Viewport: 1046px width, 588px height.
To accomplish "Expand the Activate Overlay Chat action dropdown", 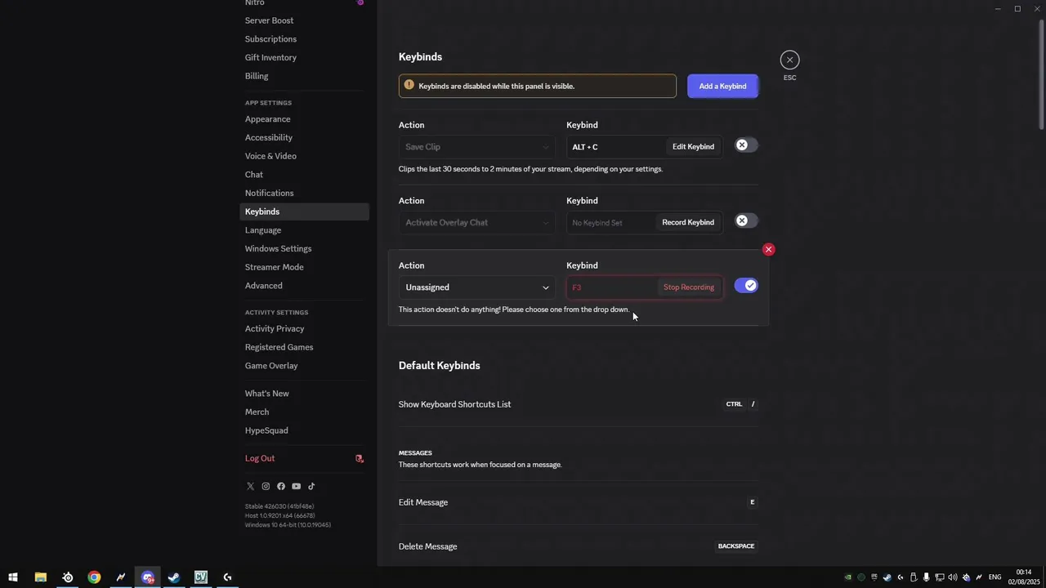I will pos(476,223).
